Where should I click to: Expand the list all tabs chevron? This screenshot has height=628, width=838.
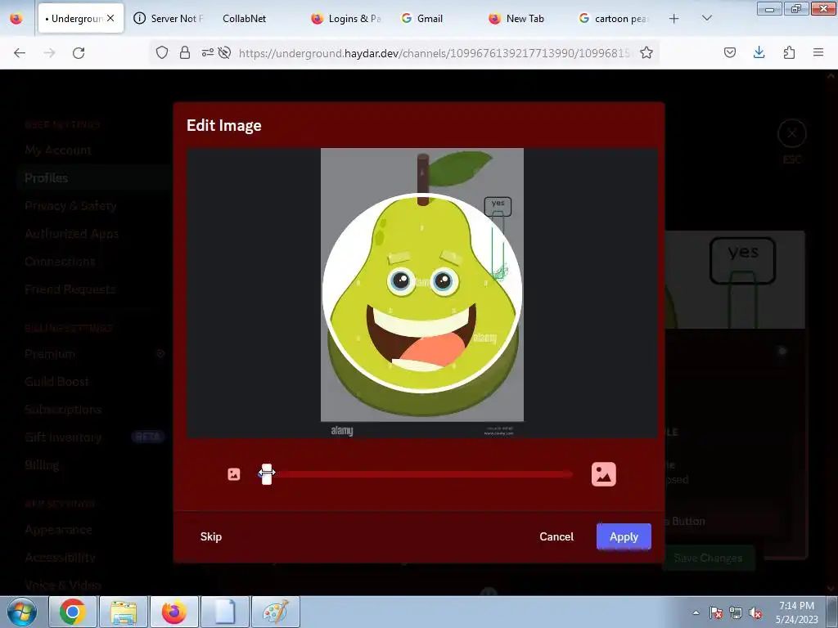[706, 18]
